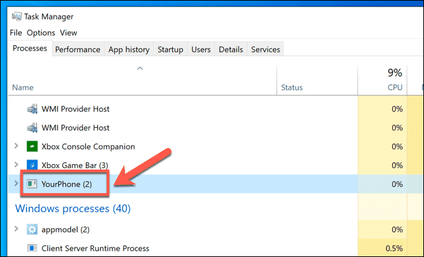Click the blue Xbox Game Bar icon

coord(32,165)
